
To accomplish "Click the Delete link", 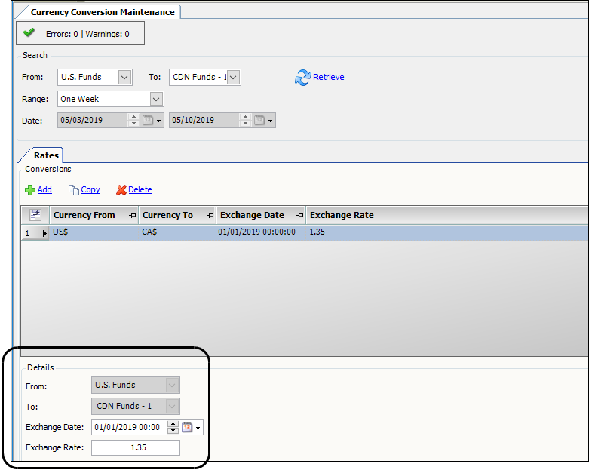I will pos(140,189).
